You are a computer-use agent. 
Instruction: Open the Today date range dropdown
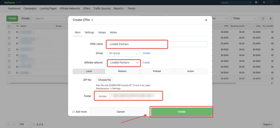pyautogui.click(x=245, y=18)
